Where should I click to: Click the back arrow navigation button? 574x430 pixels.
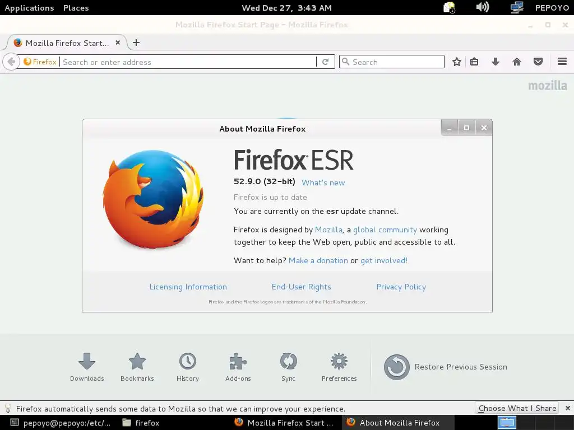coord(11,62)
